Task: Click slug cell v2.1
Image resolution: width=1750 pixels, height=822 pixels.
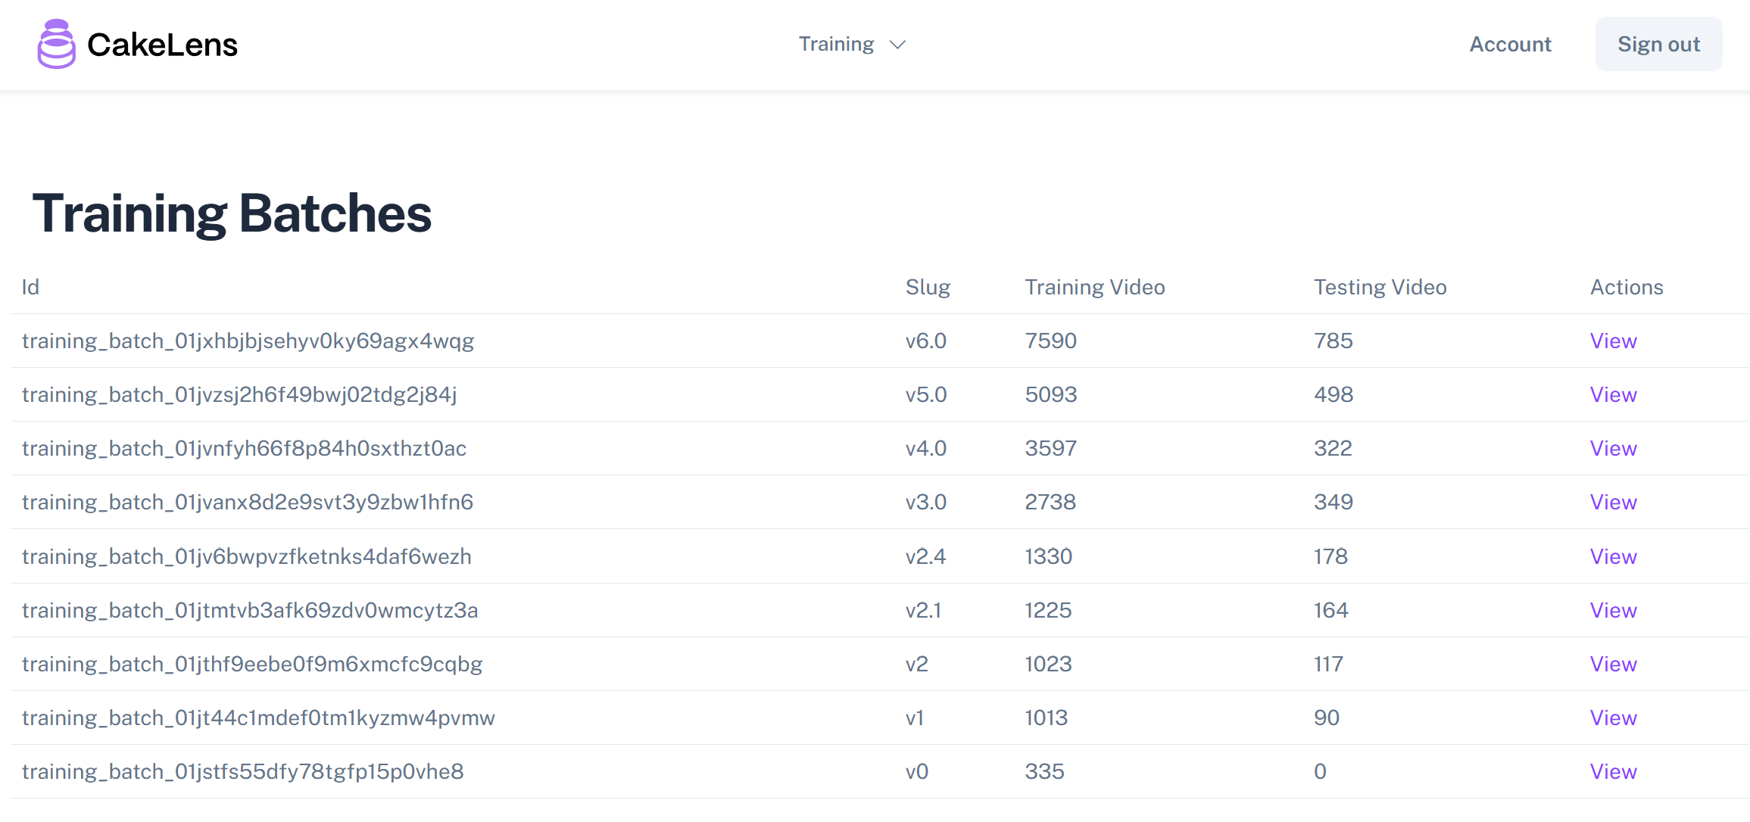Action: point(923,610)
